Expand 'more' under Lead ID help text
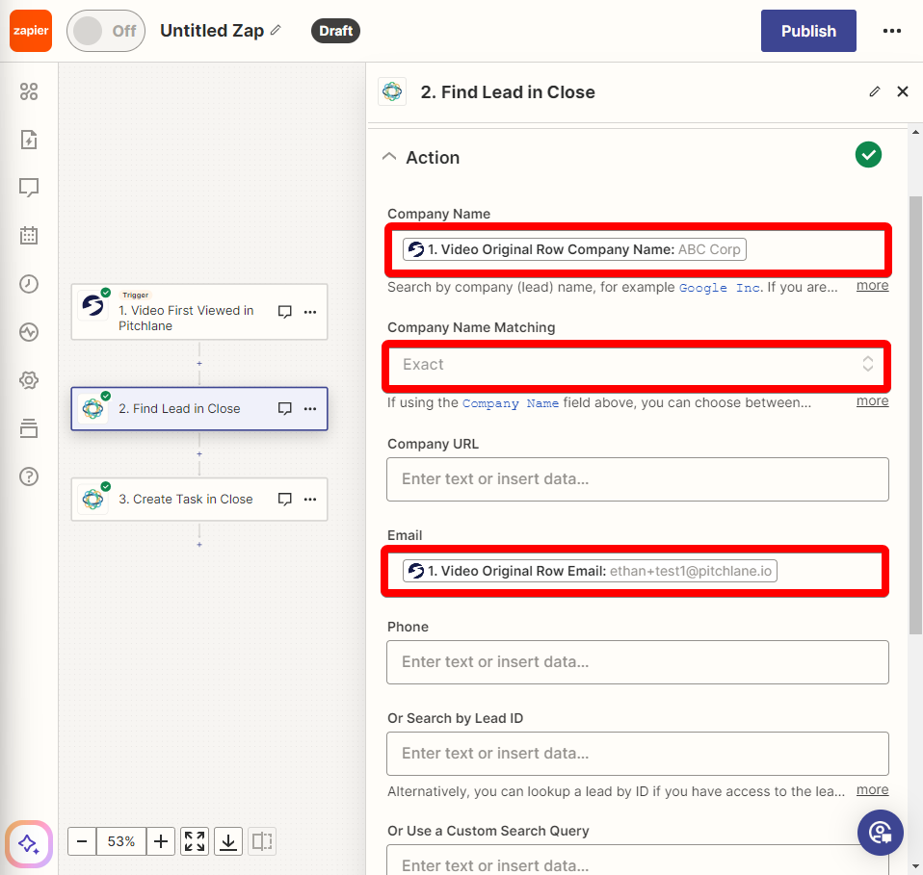 pos(872,789)
